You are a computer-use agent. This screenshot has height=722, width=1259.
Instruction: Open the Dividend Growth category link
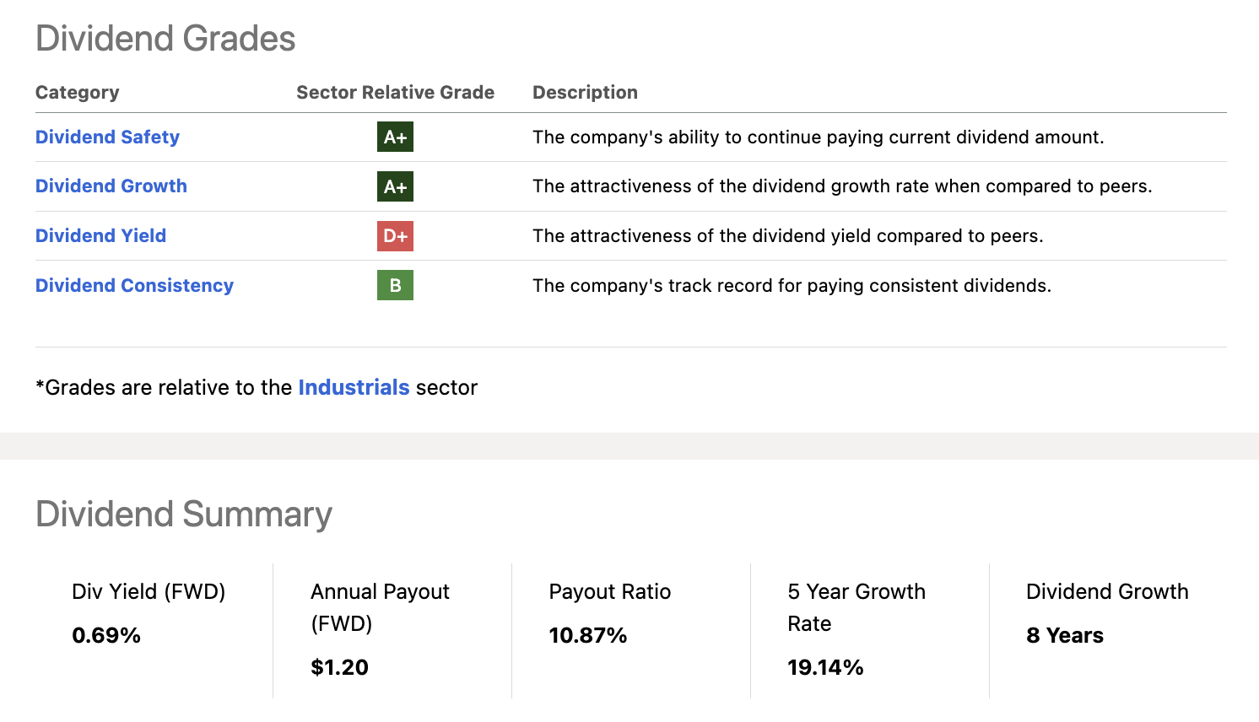coord(111,186)
